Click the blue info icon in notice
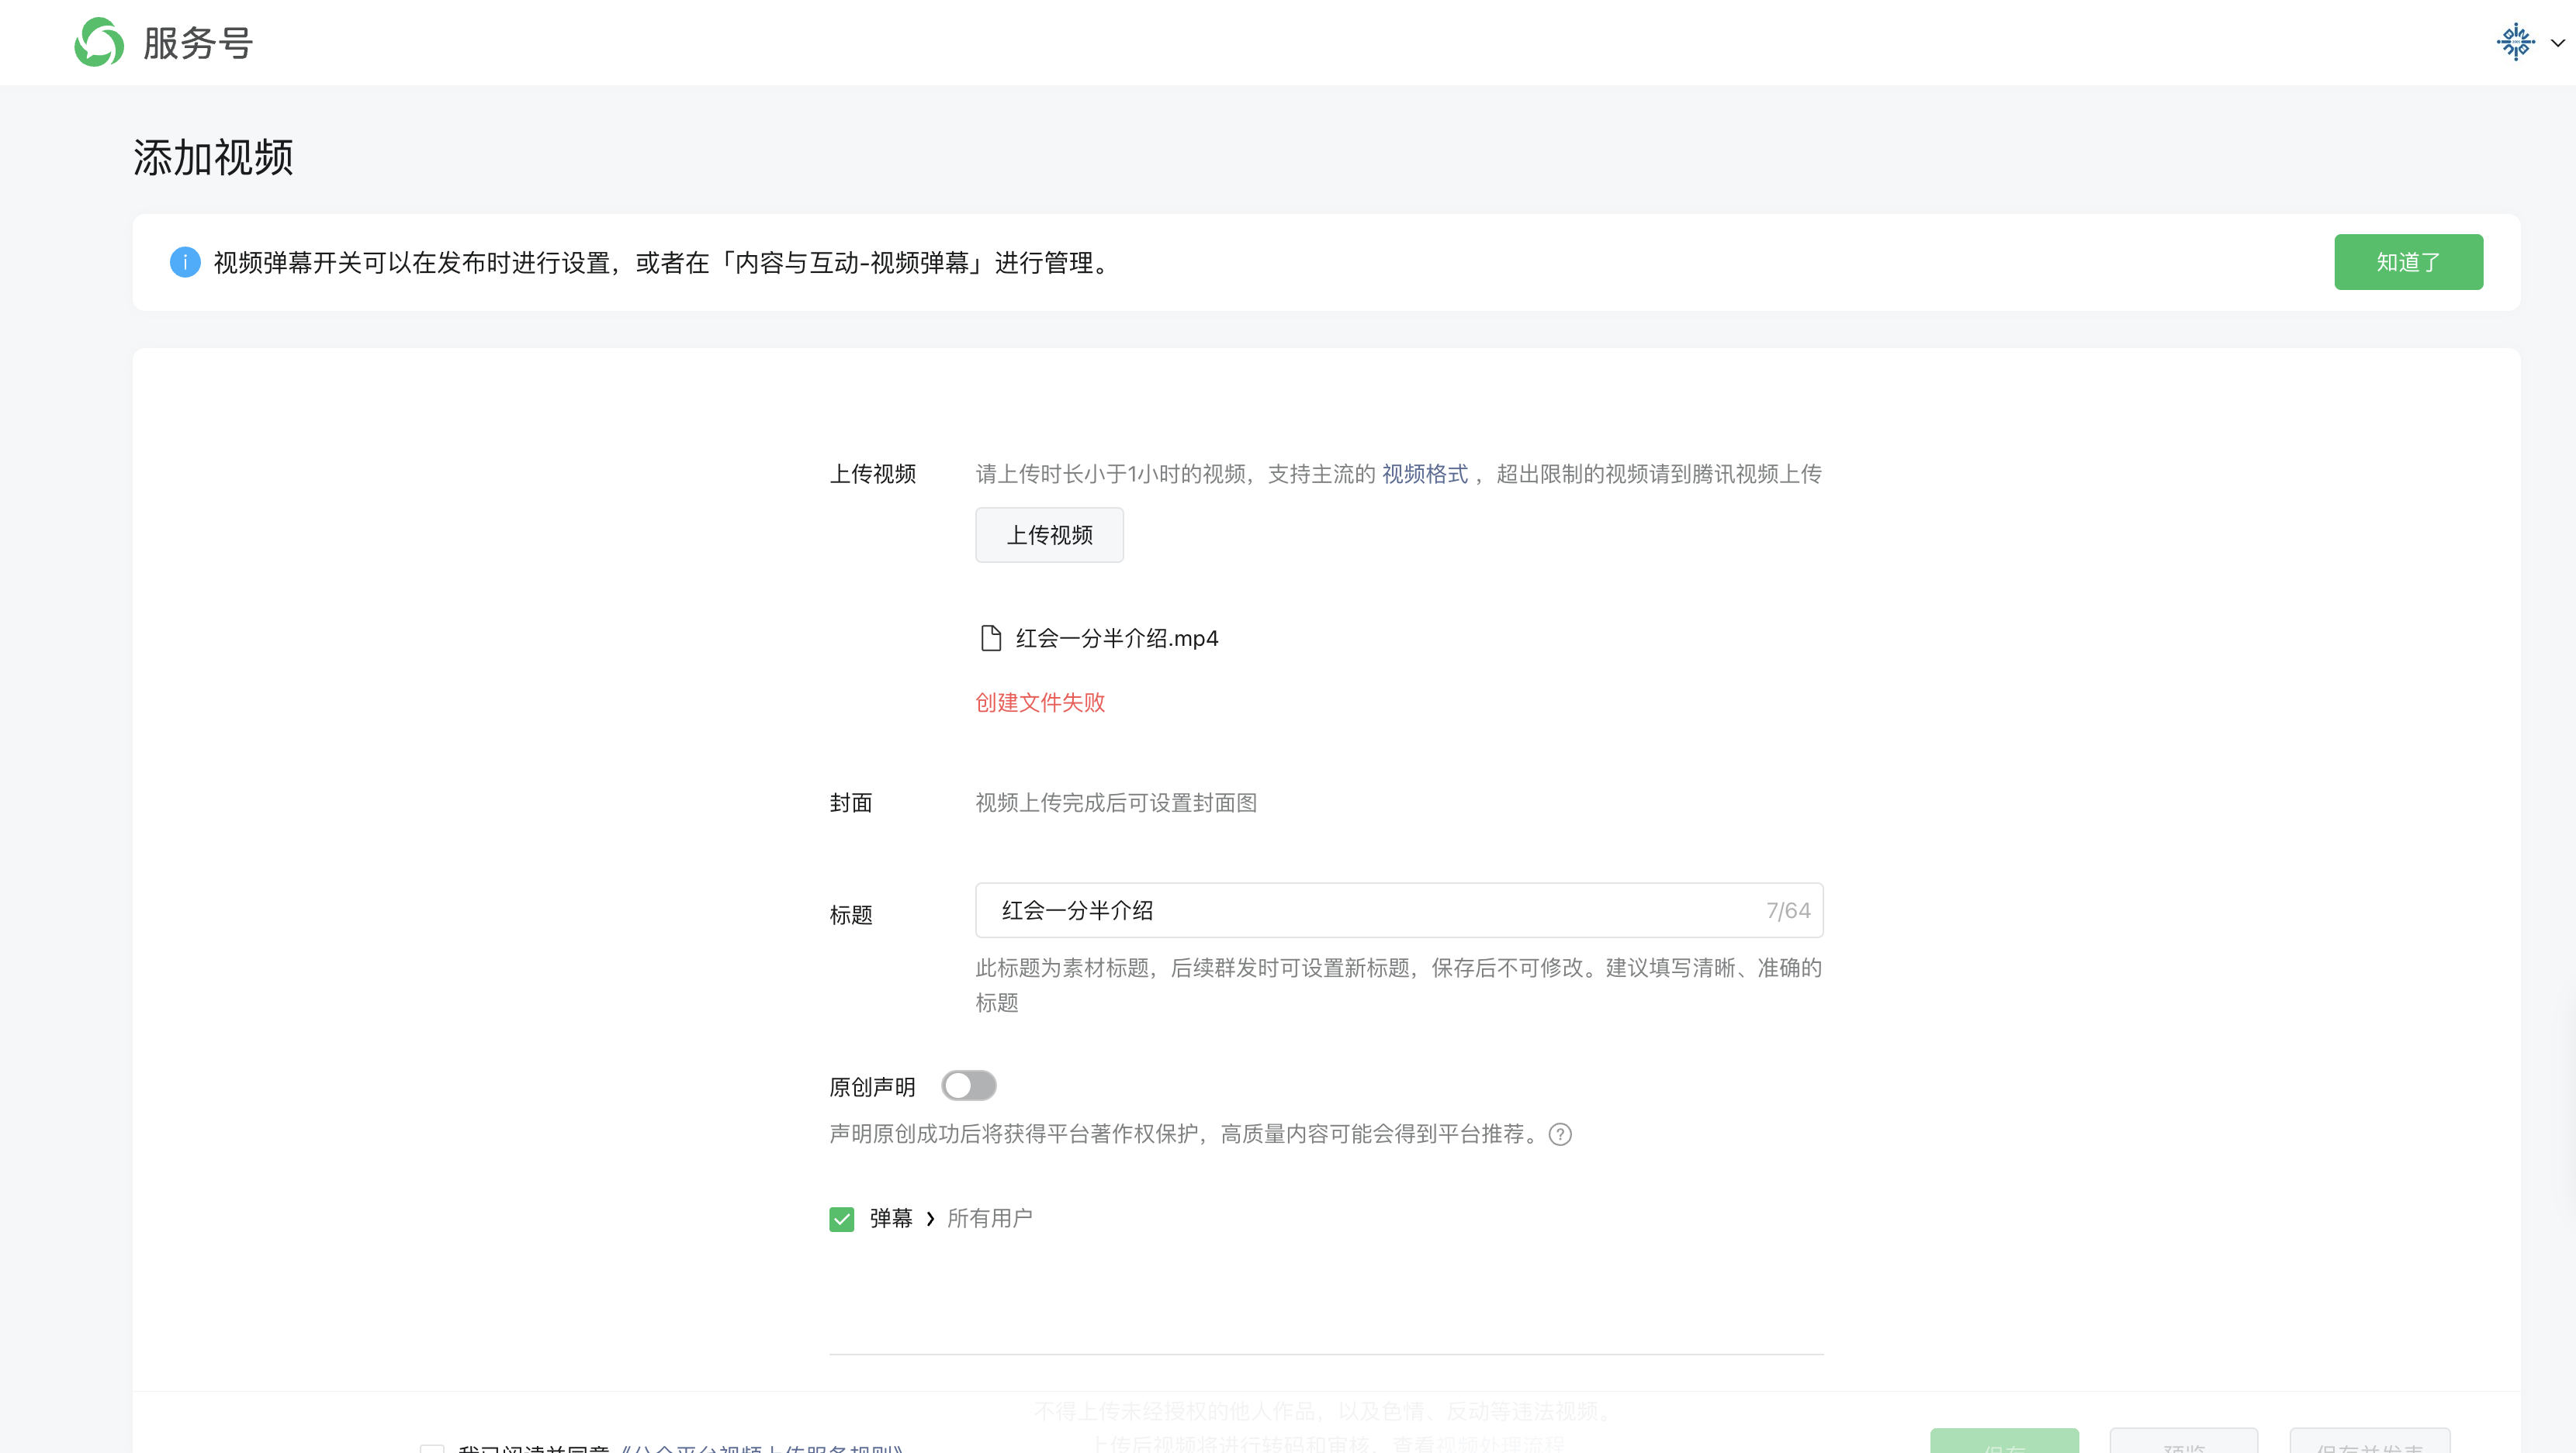Viewport: 2576px width, 1453px height. [x=185, y=262]
